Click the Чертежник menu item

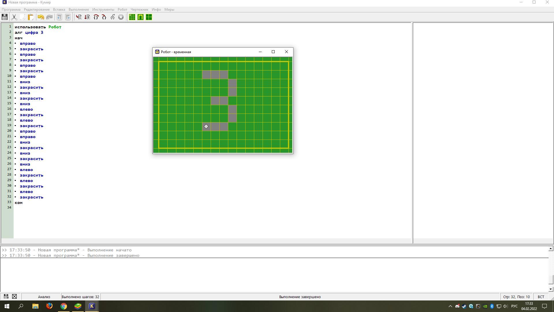click(x=139, y=9)
